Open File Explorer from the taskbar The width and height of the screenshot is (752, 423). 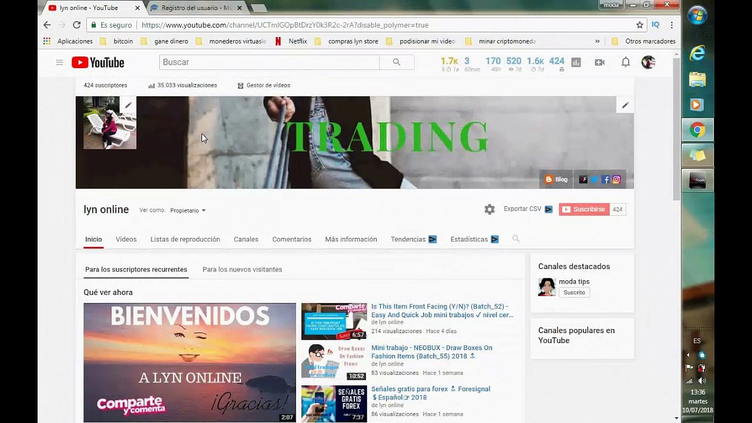click(x=697, y=79)
